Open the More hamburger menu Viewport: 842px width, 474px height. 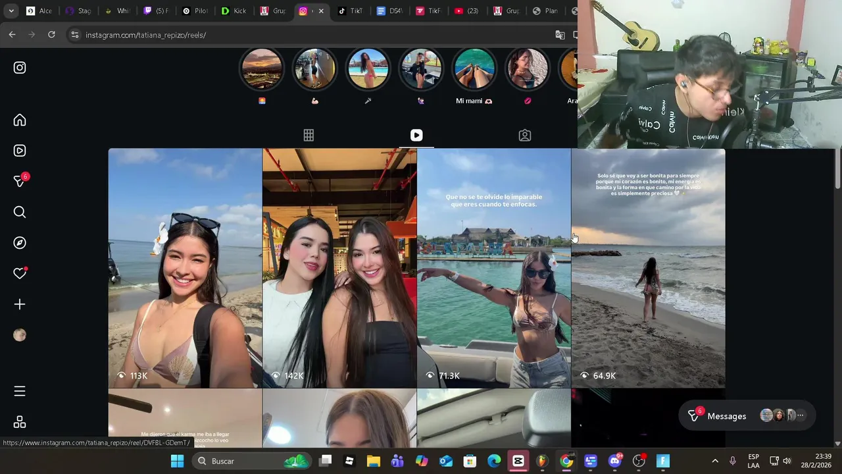point(20,391)
